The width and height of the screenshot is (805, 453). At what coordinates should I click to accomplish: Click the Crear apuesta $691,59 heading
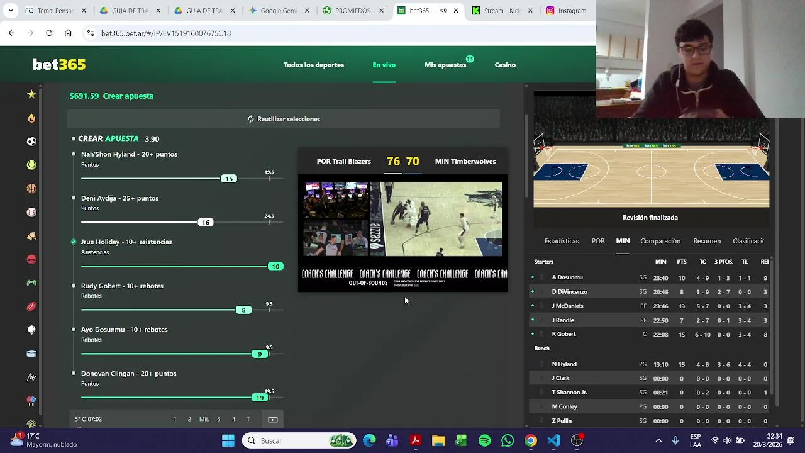coord(111,96)
